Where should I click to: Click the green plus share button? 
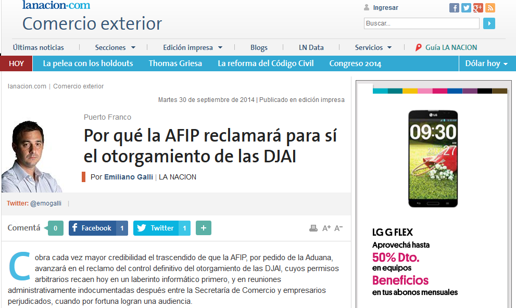coord(204,228)
